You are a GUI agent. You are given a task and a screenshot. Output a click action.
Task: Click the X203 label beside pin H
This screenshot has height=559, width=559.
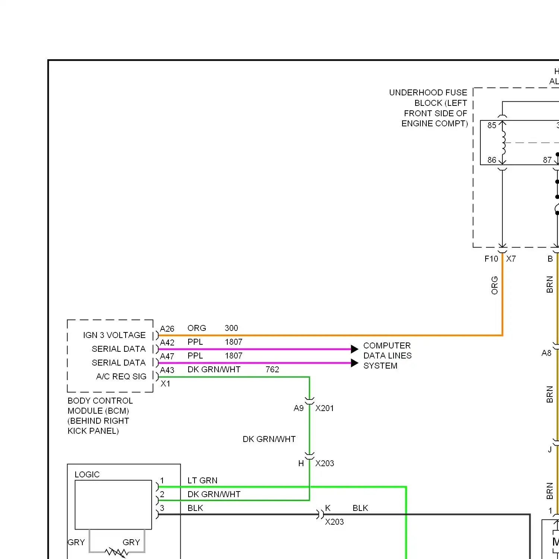(325, 464)
